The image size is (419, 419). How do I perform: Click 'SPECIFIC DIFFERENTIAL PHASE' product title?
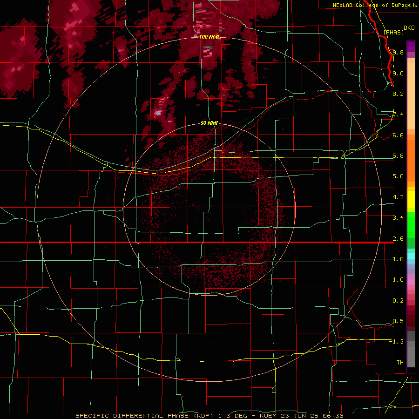[x=132, y=416]
